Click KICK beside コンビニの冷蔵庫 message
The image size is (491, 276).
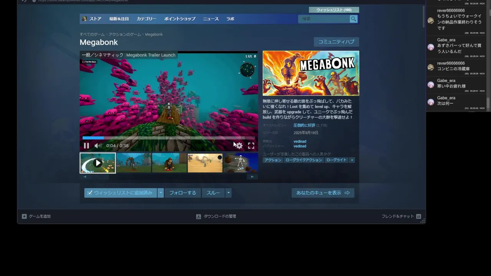(x=482, y=74)
